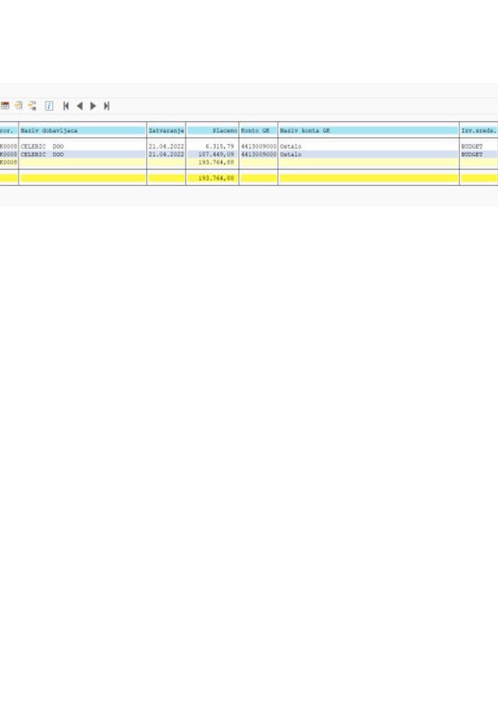This screenshot has height=705, width=498.
Task: Jump to last page arrow icon
Action: (106, 106)
